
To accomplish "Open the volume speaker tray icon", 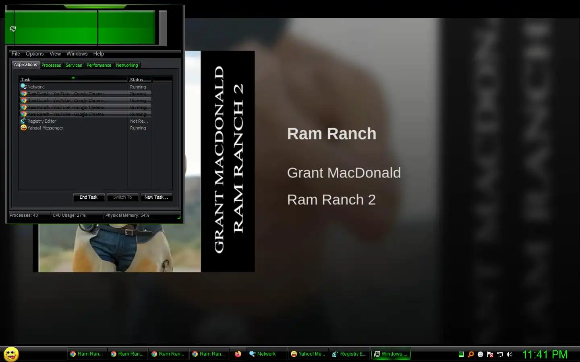I will click(510, 354).
